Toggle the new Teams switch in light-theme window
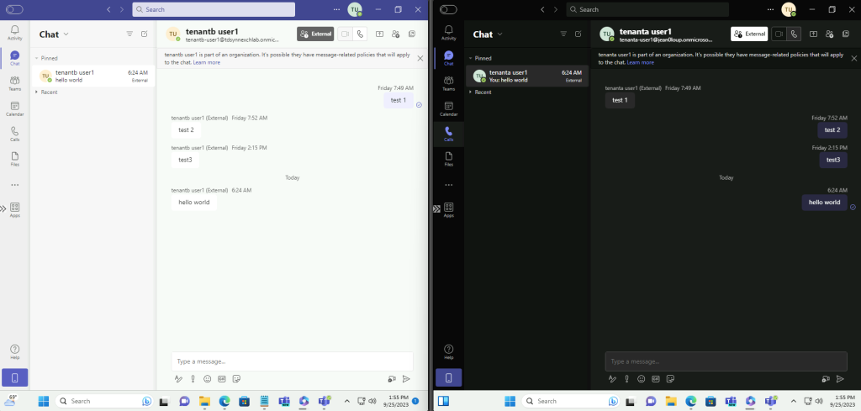861x411 pixels. point(14,9)
